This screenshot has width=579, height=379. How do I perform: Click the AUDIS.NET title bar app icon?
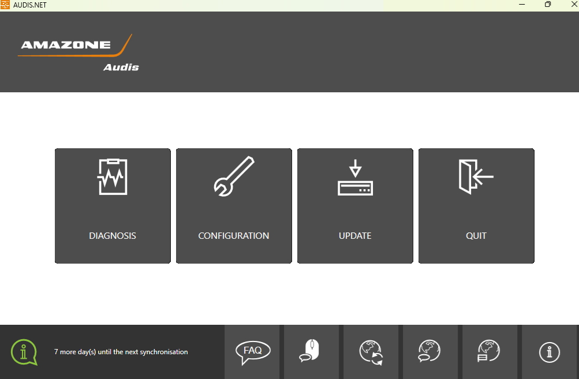point(5,5)
